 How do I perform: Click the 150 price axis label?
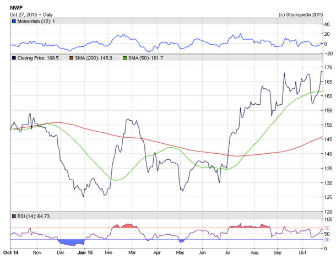[x=328, y=125]
